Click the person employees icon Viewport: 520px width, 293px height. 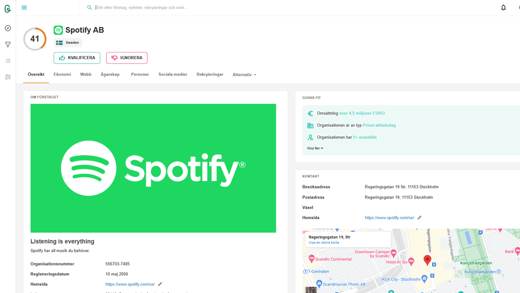click(310, 137)
